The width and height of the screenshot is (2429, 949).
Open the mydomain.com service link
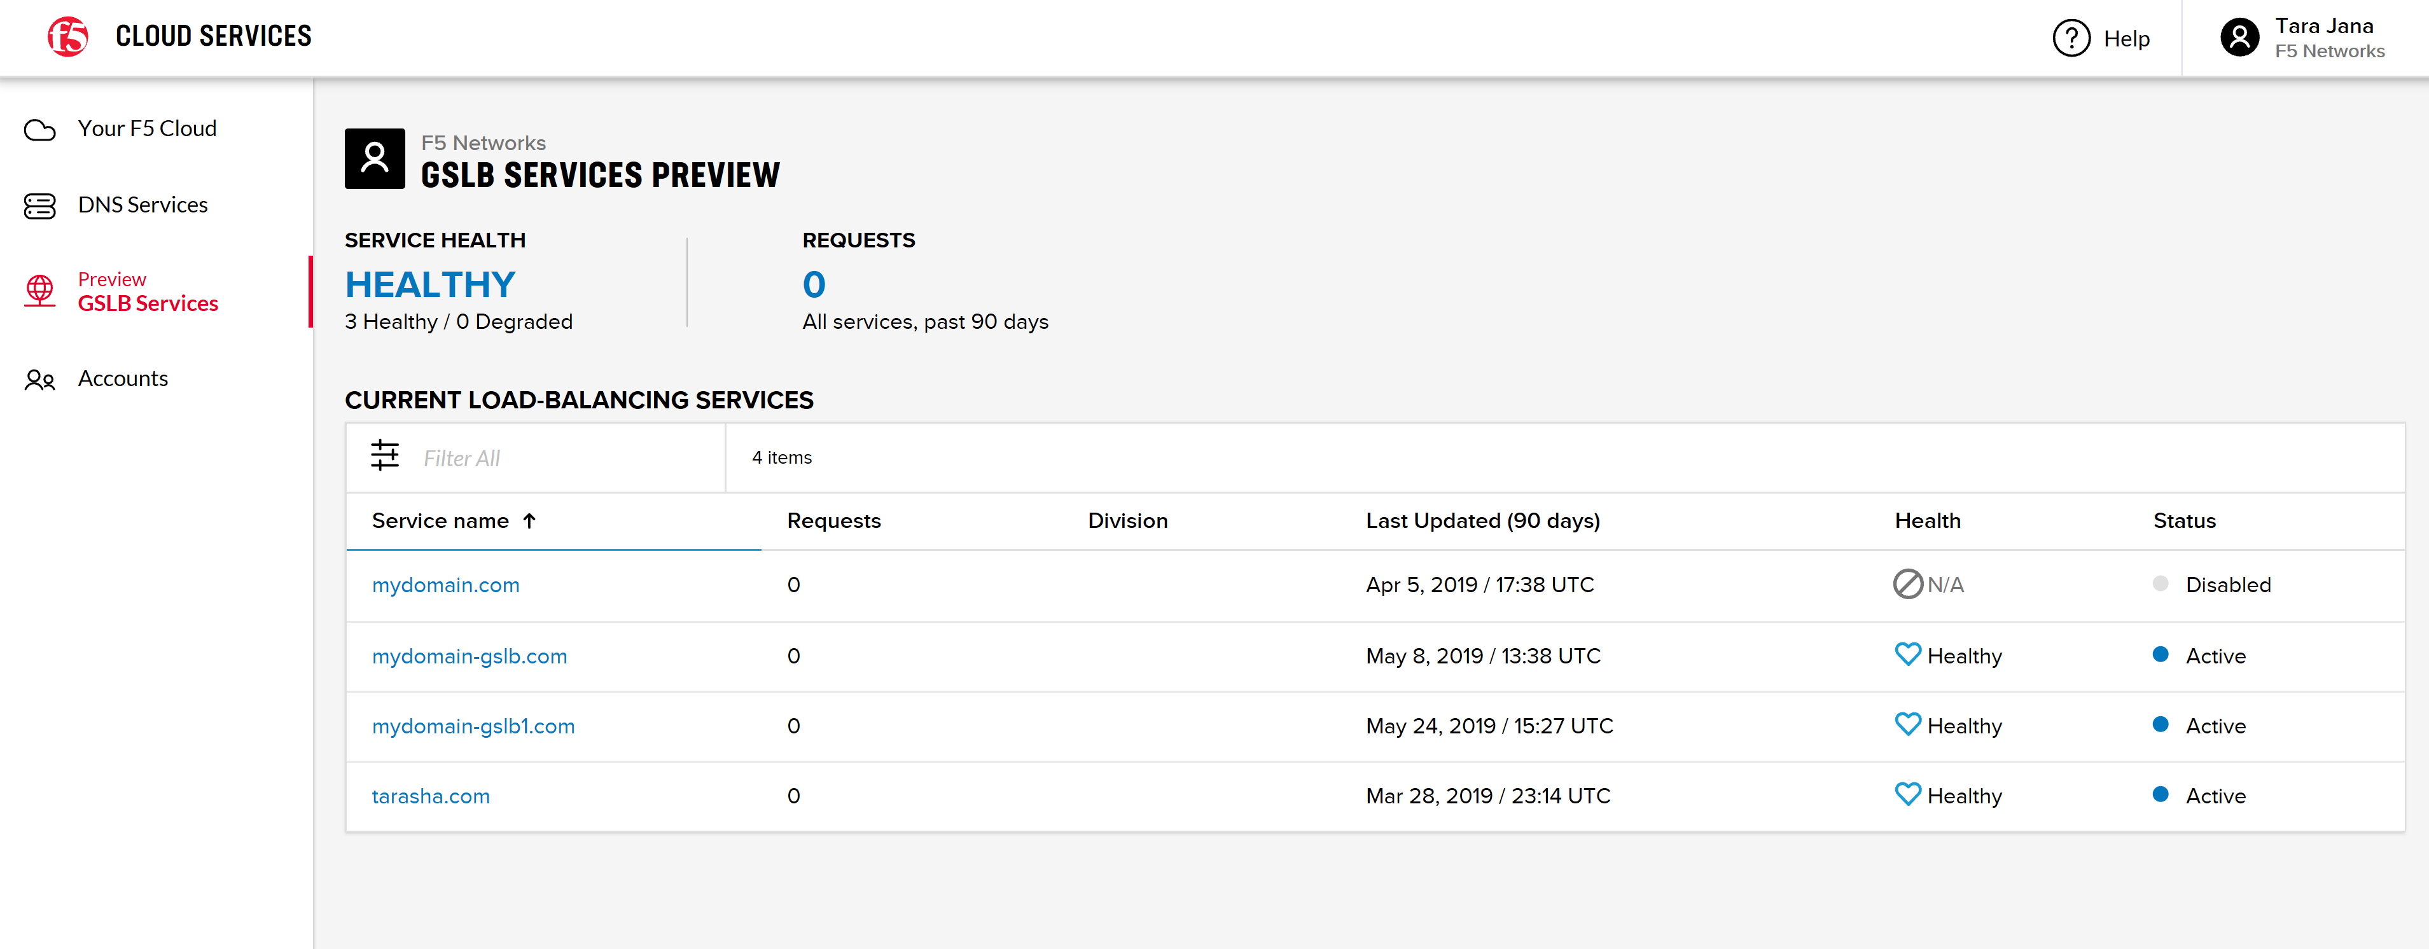445,585
